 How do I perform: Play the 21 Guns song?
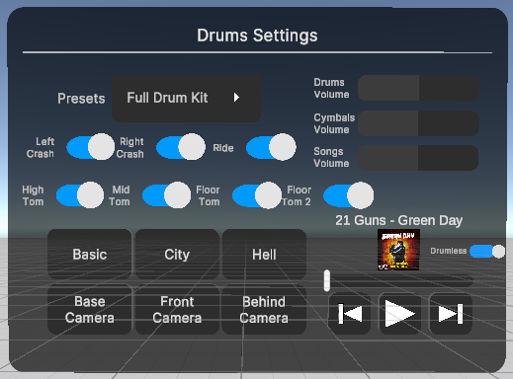click(400, 314)
